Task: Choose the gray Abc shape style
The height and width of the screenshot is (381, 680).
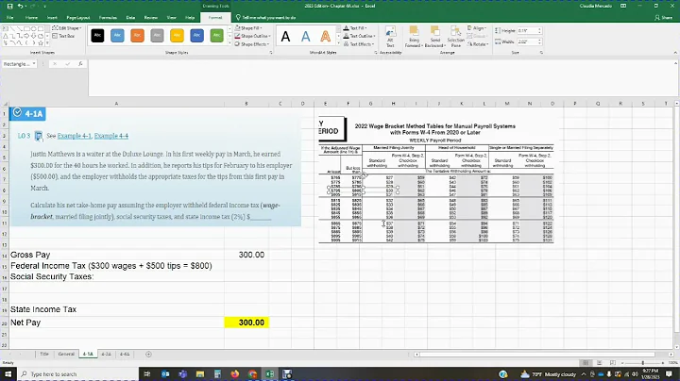Action: click(x=157, y=36)
